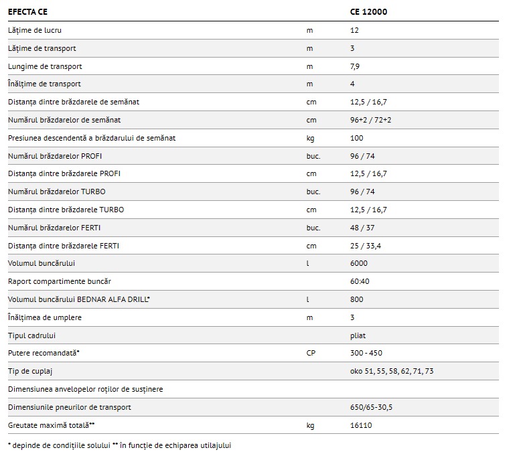Click the Tipul cadrului value pliat
511x454 pixels.
coord(358,335)
